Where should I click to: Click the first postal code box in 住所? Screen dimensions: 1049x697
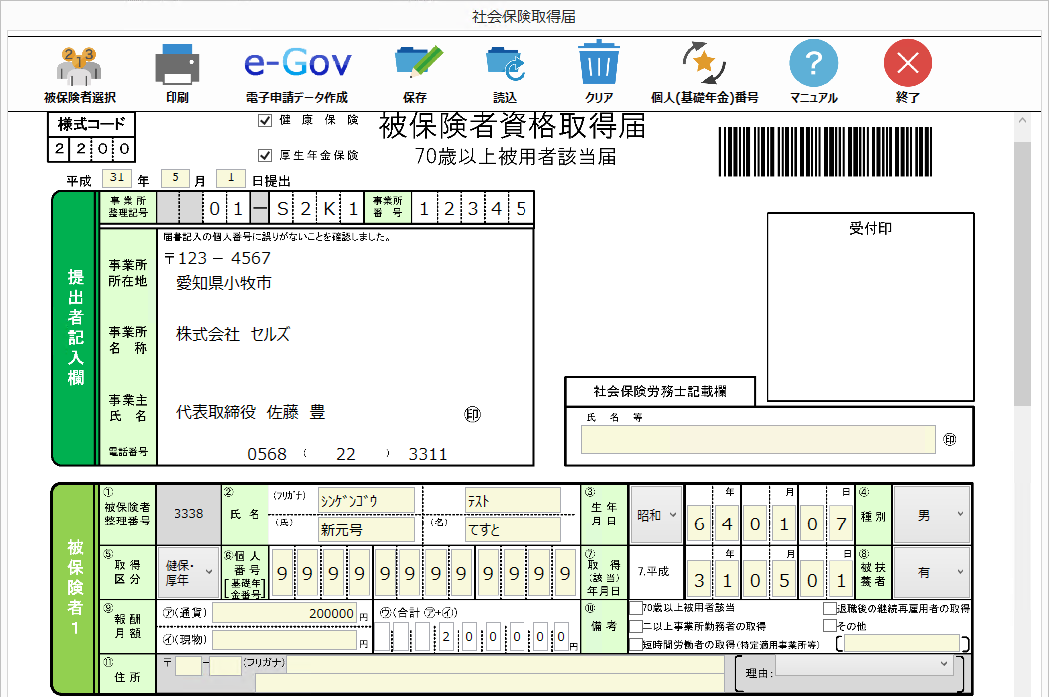(188, 665)
